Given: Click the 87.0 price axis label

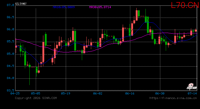Looking at the screenshot, I should (10, 5).
